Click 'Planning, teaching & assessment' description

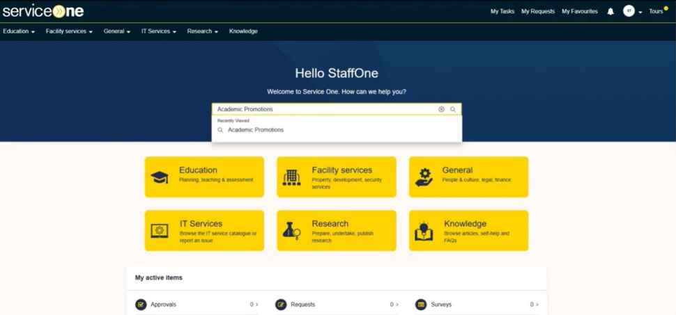click(217, 180)
